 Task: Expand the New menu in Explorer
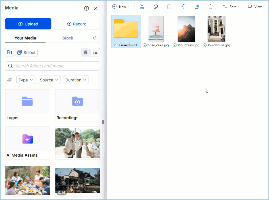121,6
